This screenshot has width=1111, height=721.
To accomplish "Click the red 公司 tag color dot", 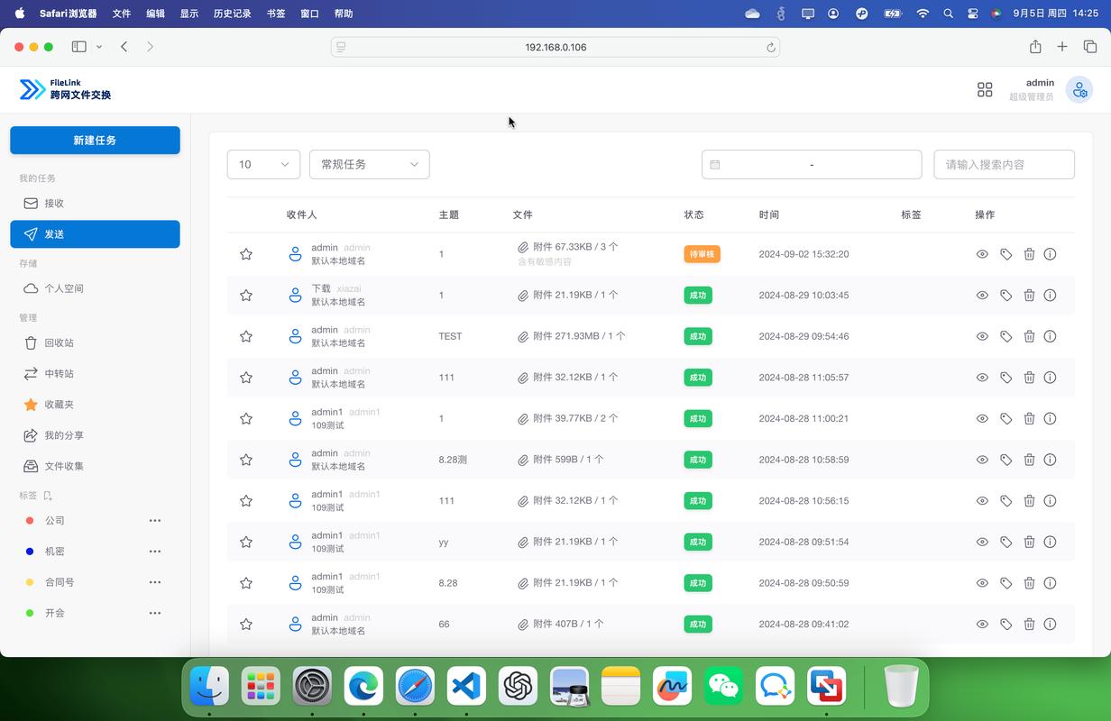I will [28, 520].
